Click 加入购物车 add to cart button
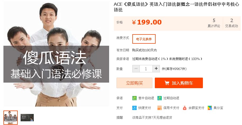 (x=179, y=83)
